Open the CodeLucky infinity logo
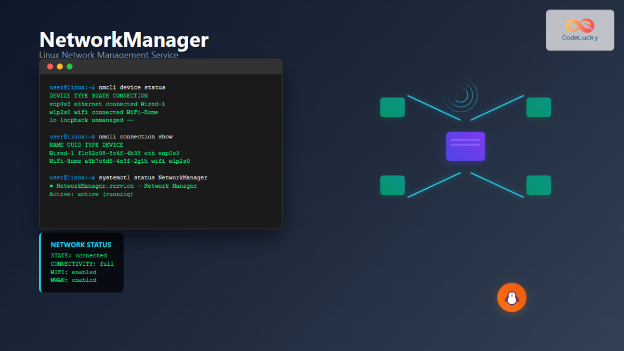Screen dimensions: 624x351 pyautogui.click(x=579, y=24)
